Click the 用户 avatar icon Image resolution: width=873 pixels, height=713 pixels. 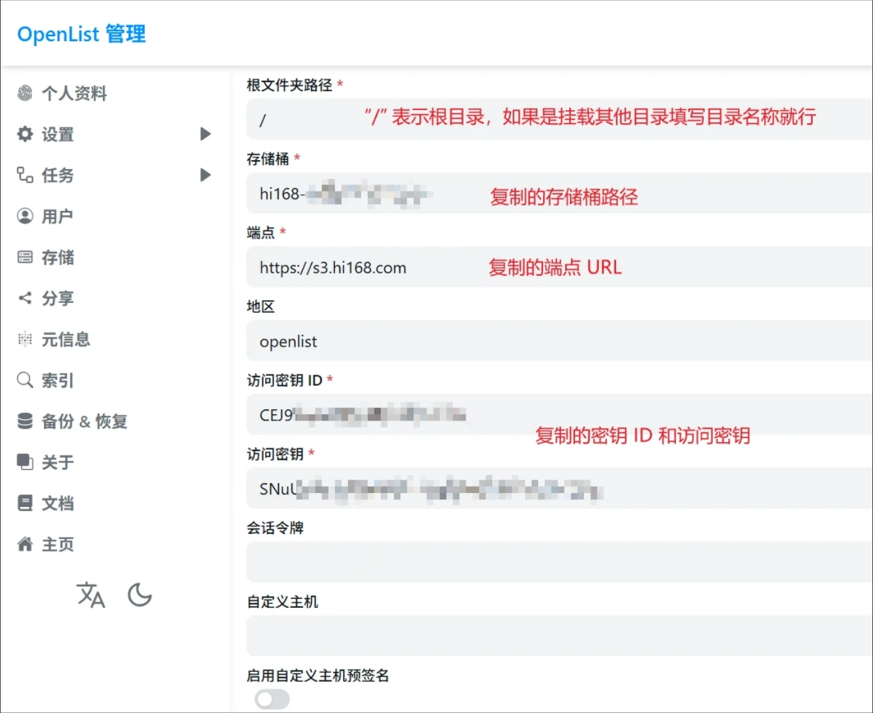point(25,217)
